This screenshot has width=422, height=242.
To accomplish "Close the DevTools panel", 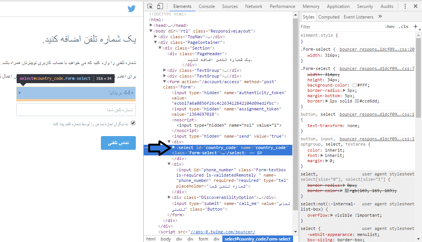I will click(416, 6).
